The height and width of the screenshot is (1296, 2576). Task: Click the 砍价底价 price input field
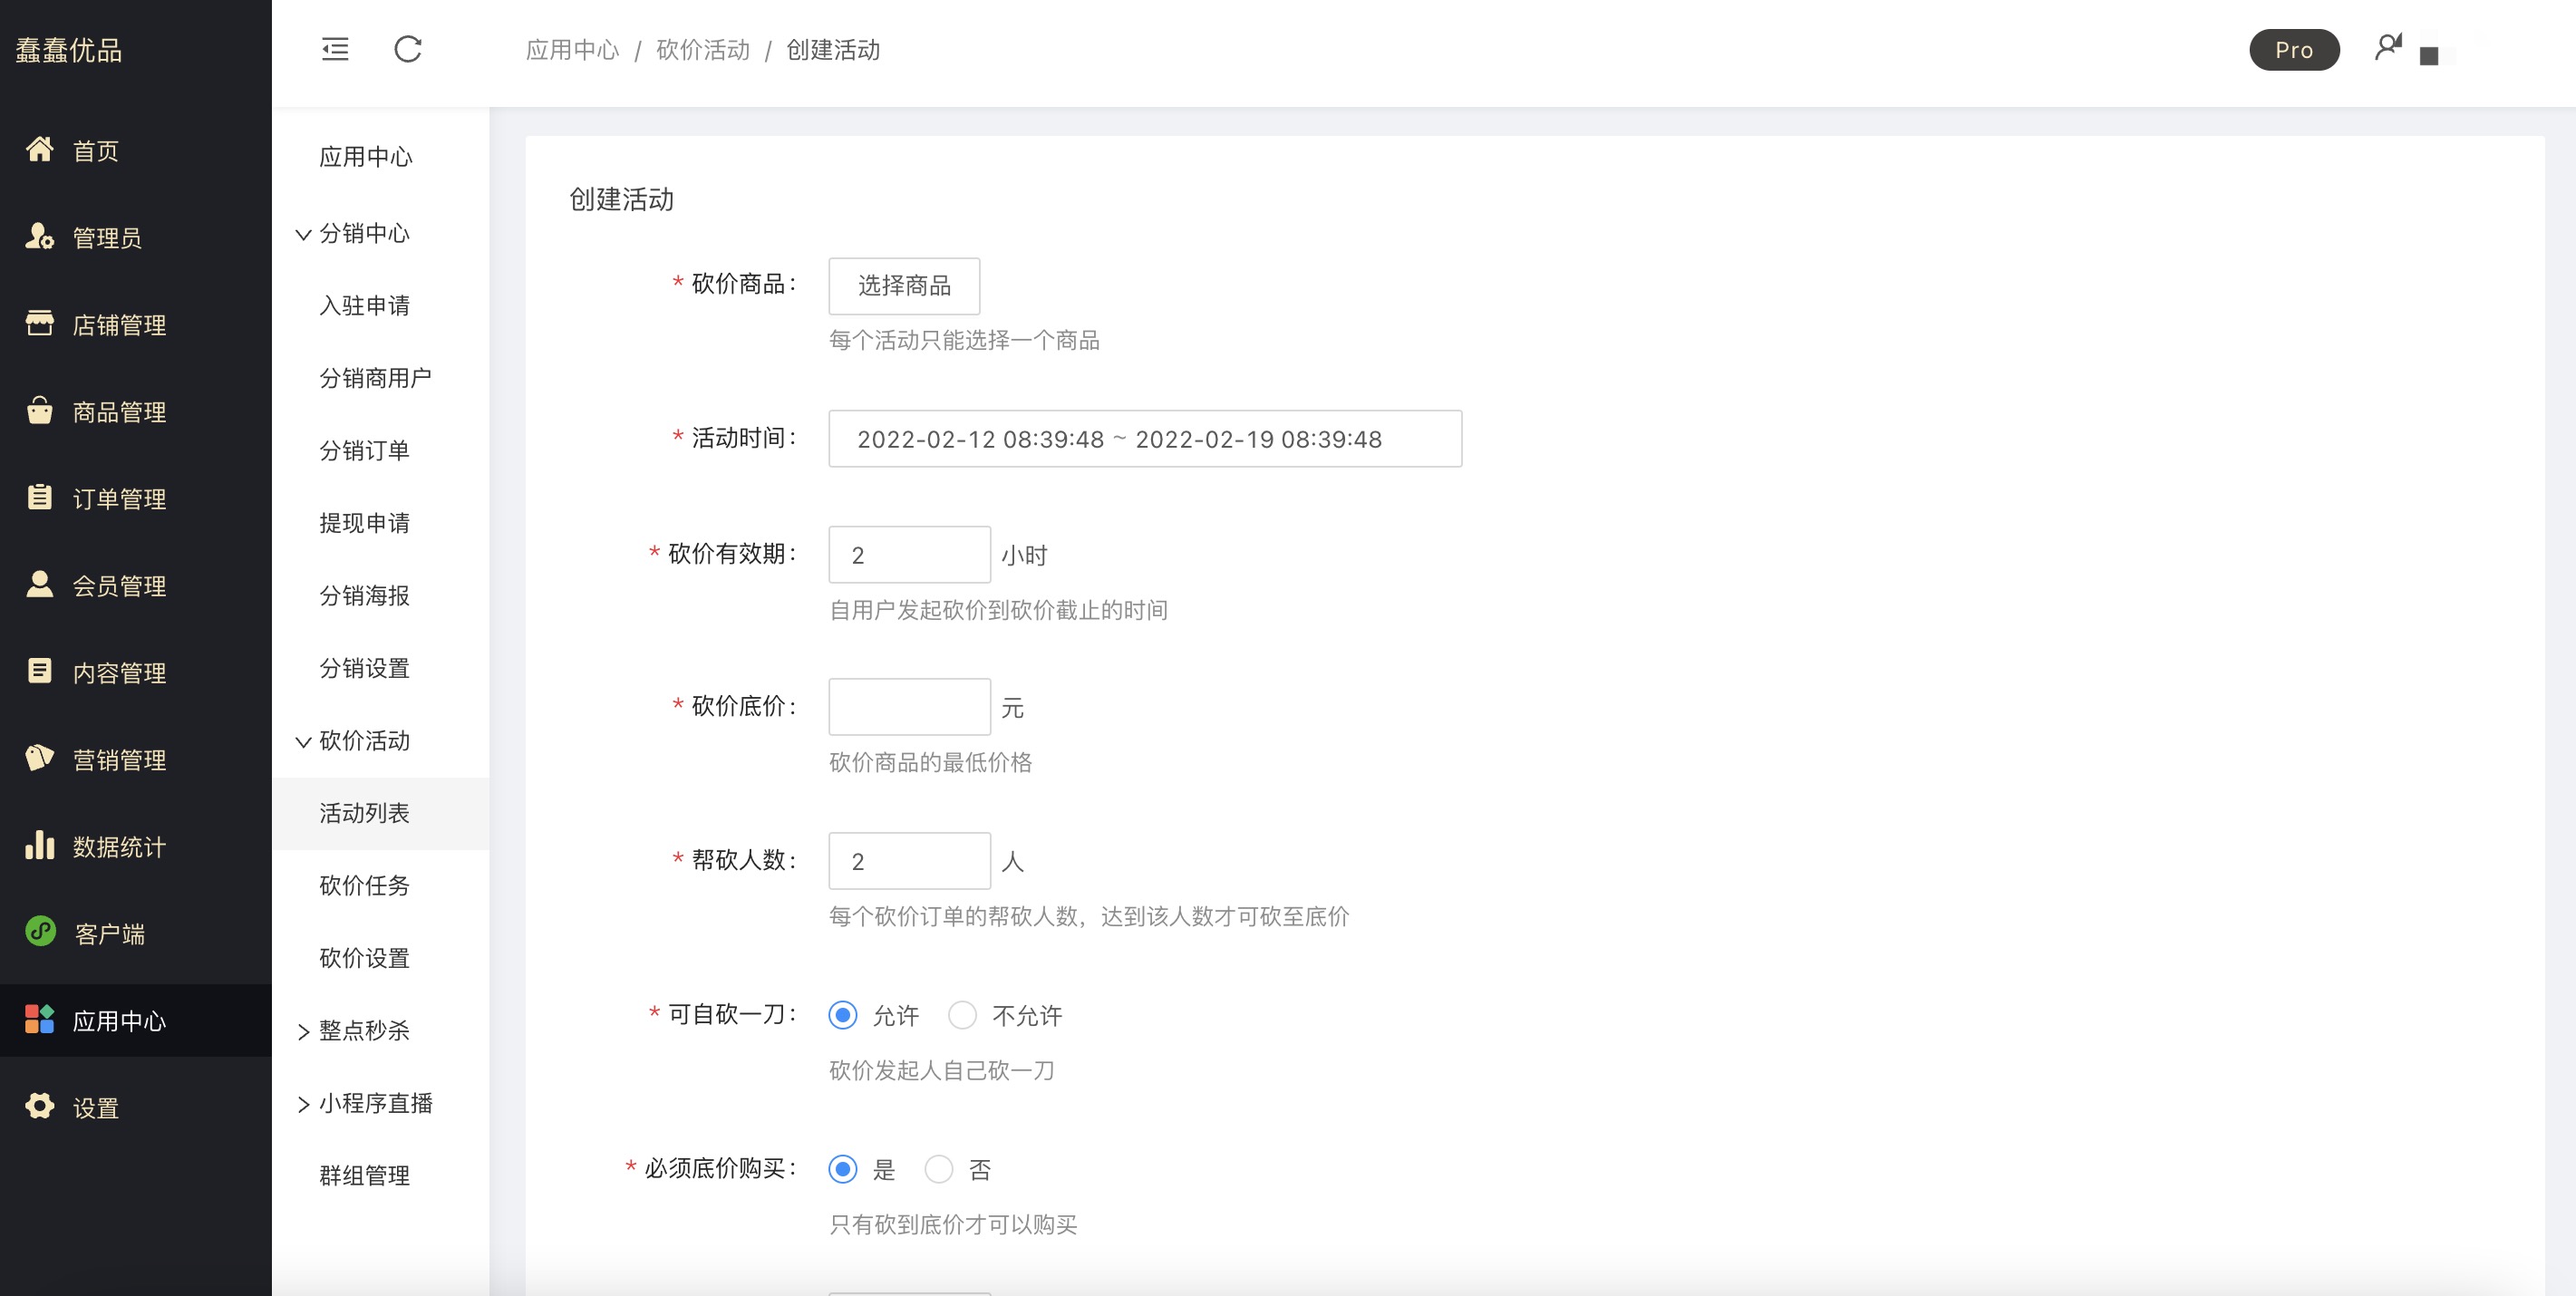[x=909, y=707]
